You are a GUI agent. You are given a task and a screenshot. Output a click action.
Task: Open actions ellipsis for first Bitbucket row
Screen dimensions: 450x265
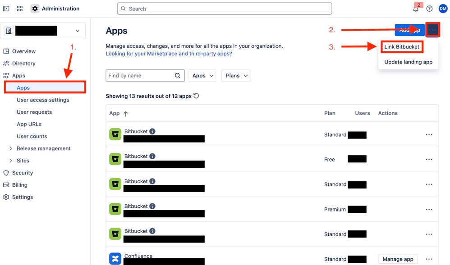pyautogui.click(x=429, y=135)
